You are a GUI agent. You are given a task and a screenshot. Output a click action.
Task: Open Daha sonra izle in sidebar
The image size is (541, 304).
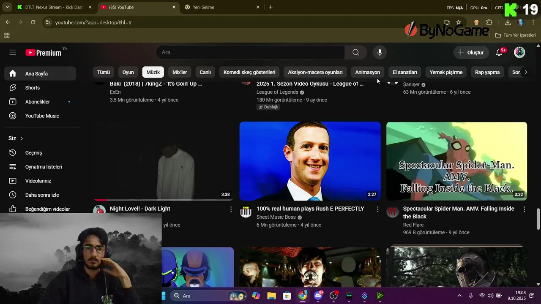40,195
